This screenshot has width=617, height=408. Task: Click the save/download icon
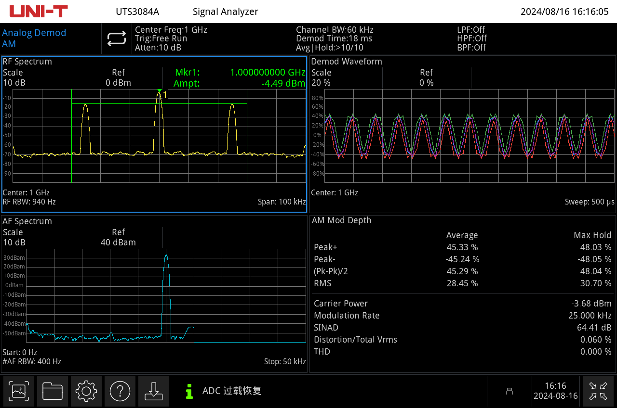(153, 391)
